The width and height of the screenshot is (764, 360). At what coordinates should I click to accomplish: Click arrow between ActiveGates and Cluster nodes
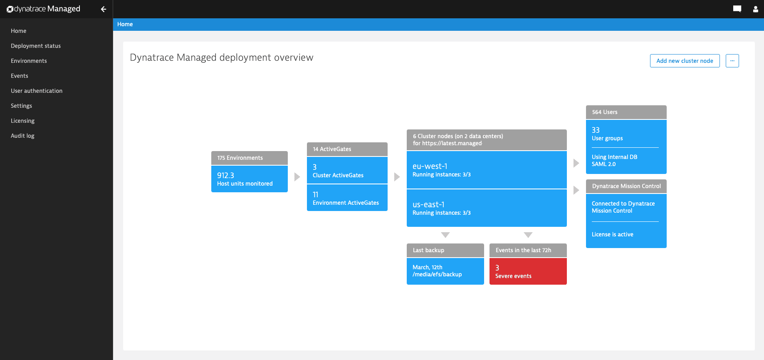click(397, 177)
